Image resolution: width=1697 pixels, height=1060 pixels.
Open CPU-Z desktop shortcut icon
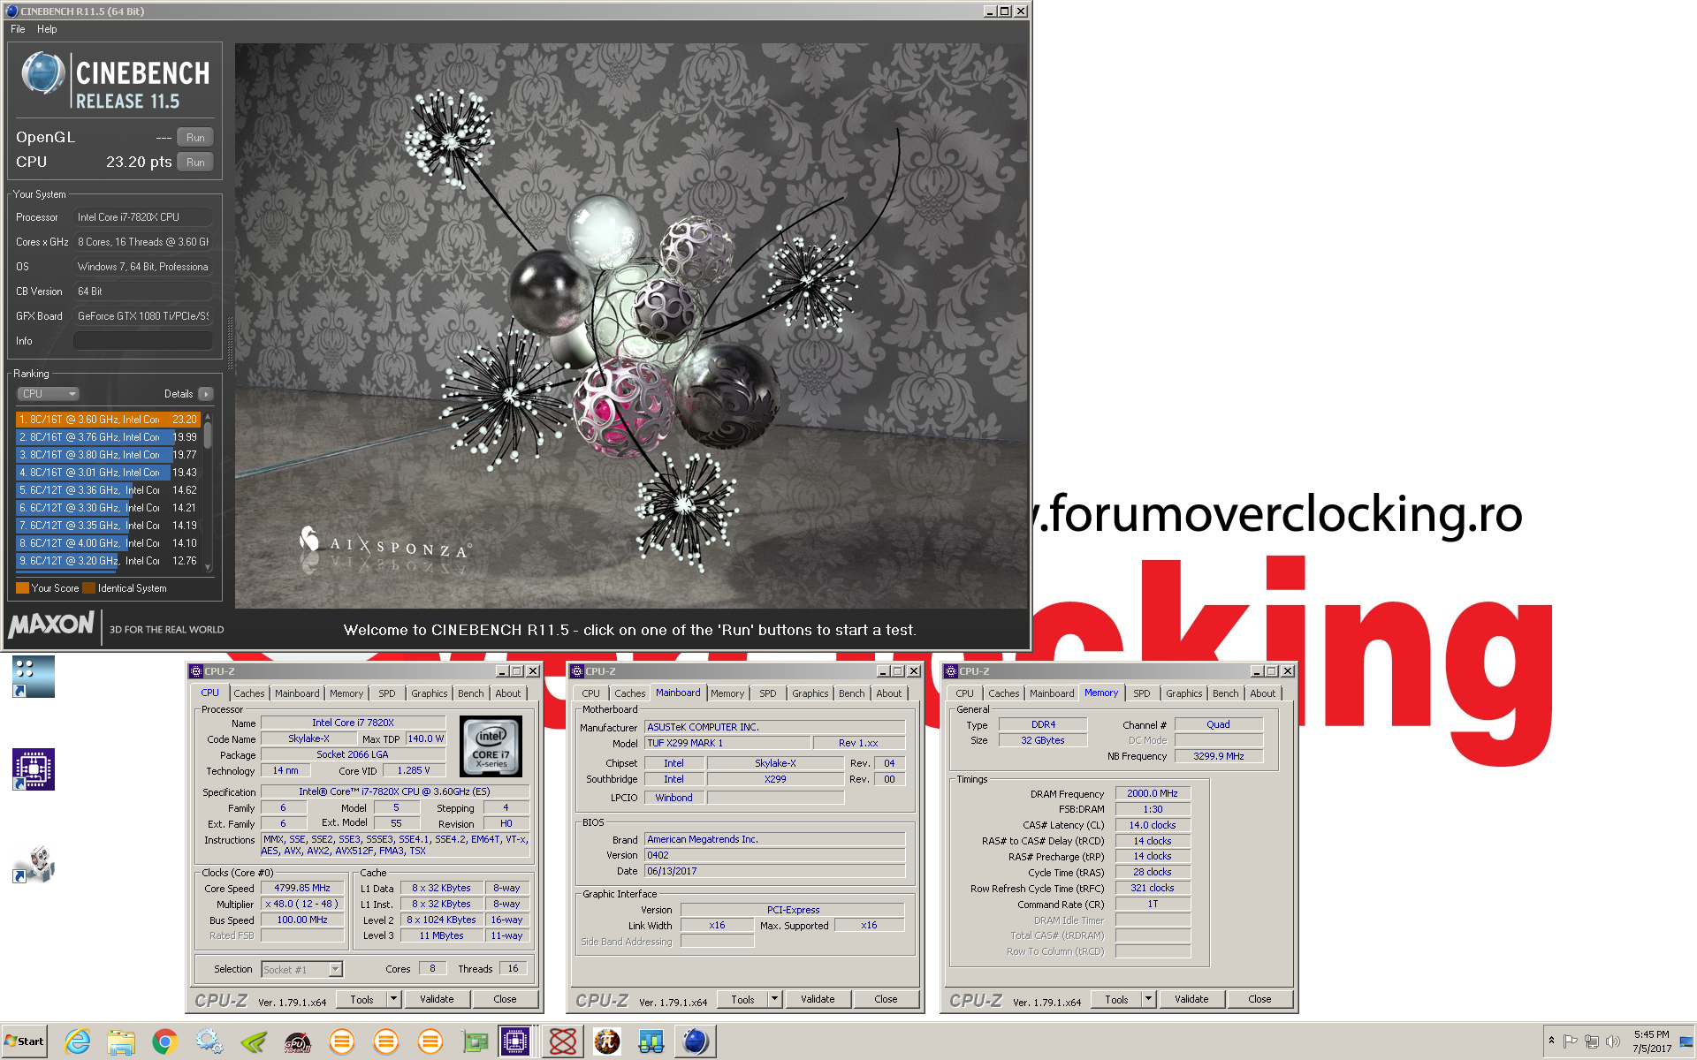34,769
